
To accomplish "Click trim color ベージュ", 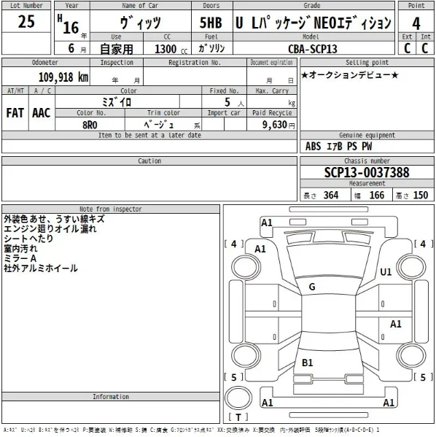I will (158, 124).
